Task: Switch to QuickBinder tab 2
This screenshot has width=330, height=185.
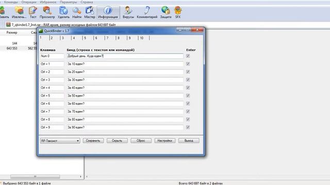Action: pyautogui.click(x=55, y=38)
